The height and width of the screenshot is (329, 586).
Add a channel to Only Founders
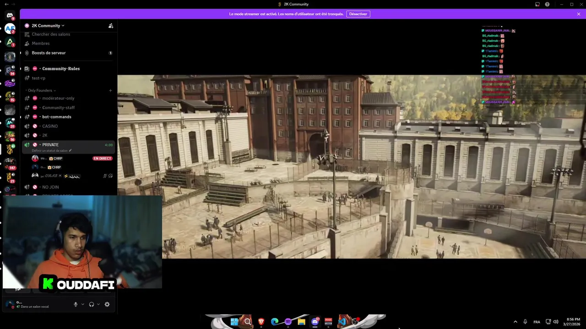click(x=110, y=90)
